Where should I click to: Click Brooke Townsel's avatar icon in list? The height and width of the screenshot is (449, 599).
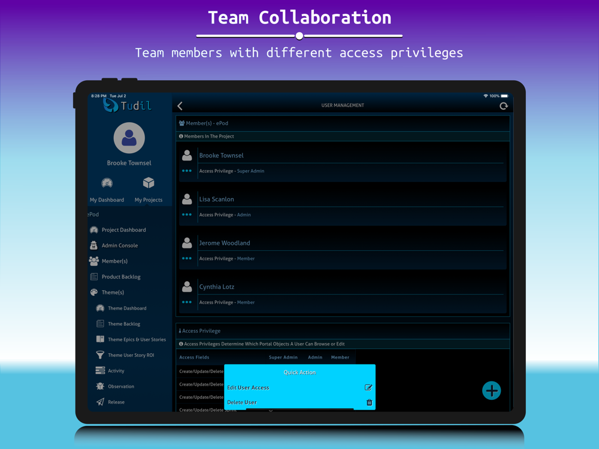coord(187,155)
